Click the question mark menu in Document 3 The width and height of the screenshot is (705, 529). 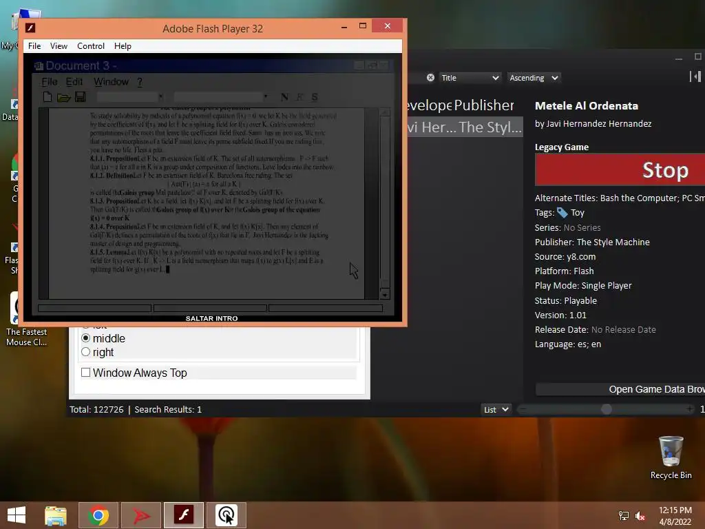pyautogui.click(x=140, y=82)
